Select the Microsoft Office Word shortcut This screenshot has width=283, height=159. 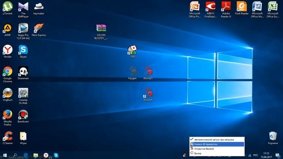point(257,9)
